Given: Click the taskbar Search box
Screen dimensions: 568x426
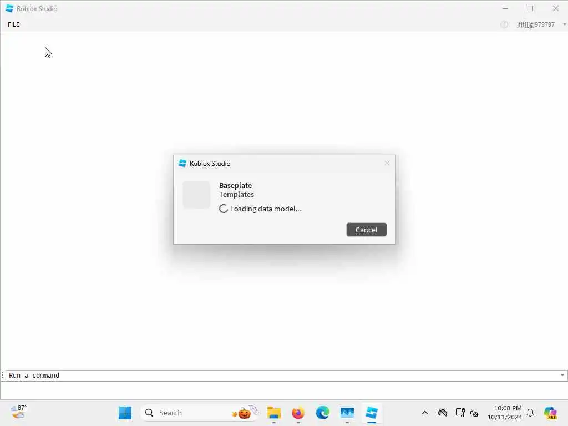Looking at the screenshot, I should pyautogui.click(x=200, y=413).
